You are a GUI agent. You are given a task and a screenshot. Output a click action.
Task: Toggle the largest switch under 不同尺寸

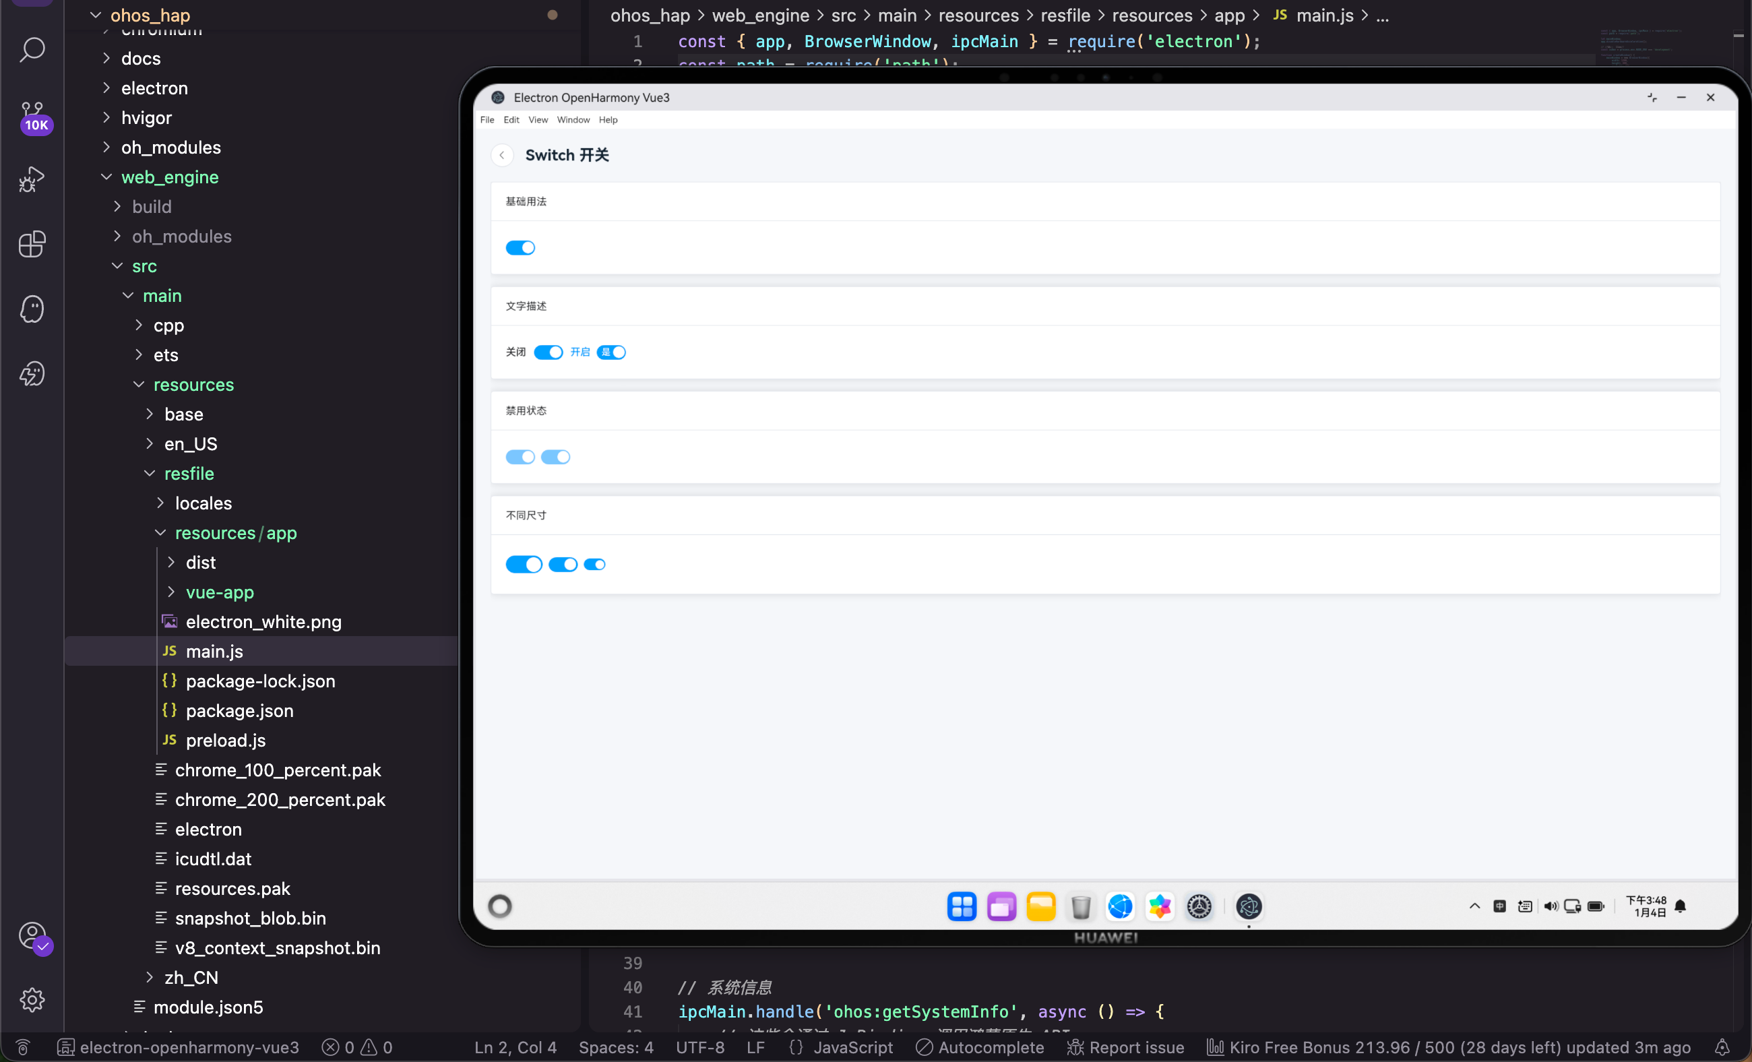pos(524,565)
